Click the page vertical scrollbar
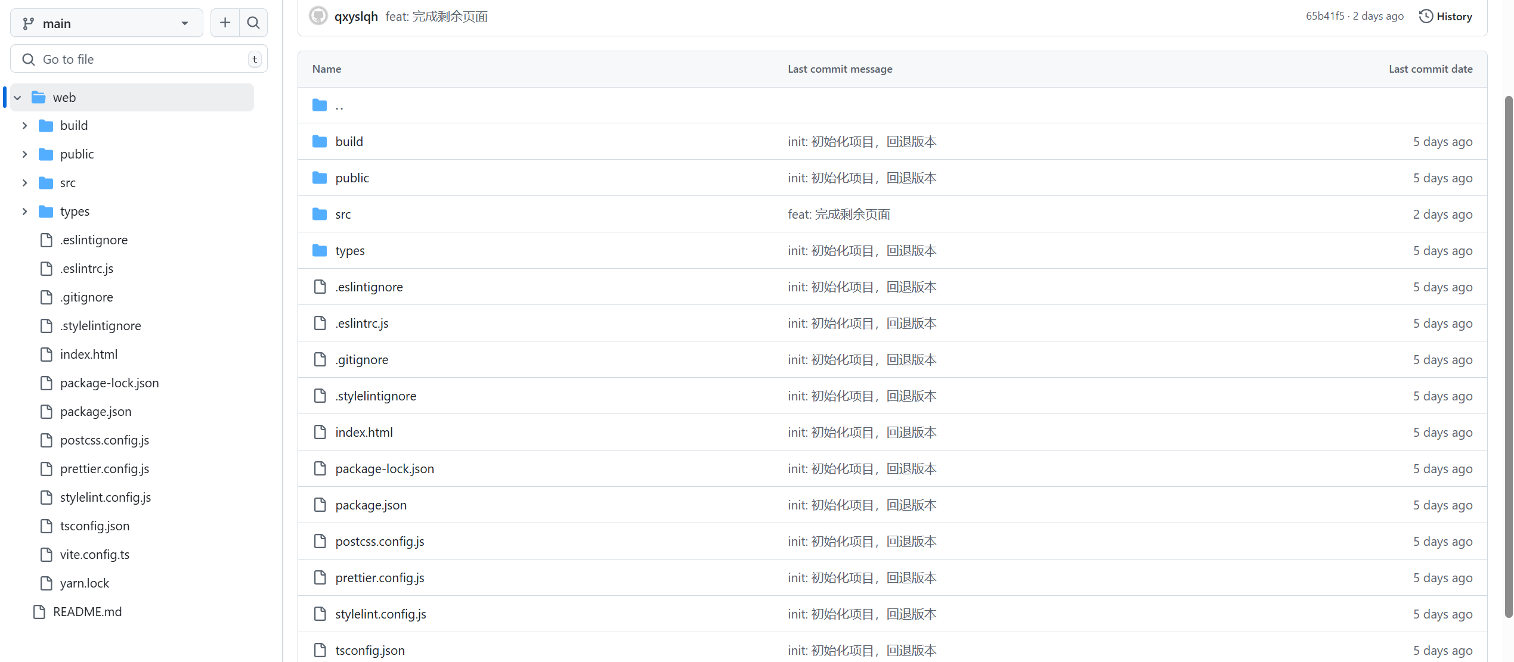Screen dimensions: 1514x662 click(x=1508, y=356)
